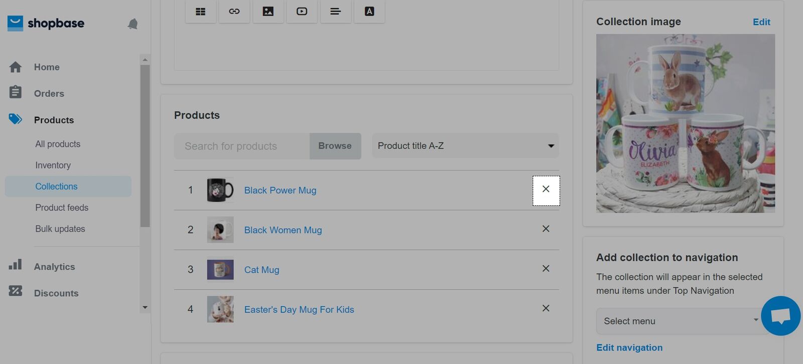This screenshot has width=803, height=364.
Task: Remove Cat Mug from collection
Action: (x=546, y=269)
